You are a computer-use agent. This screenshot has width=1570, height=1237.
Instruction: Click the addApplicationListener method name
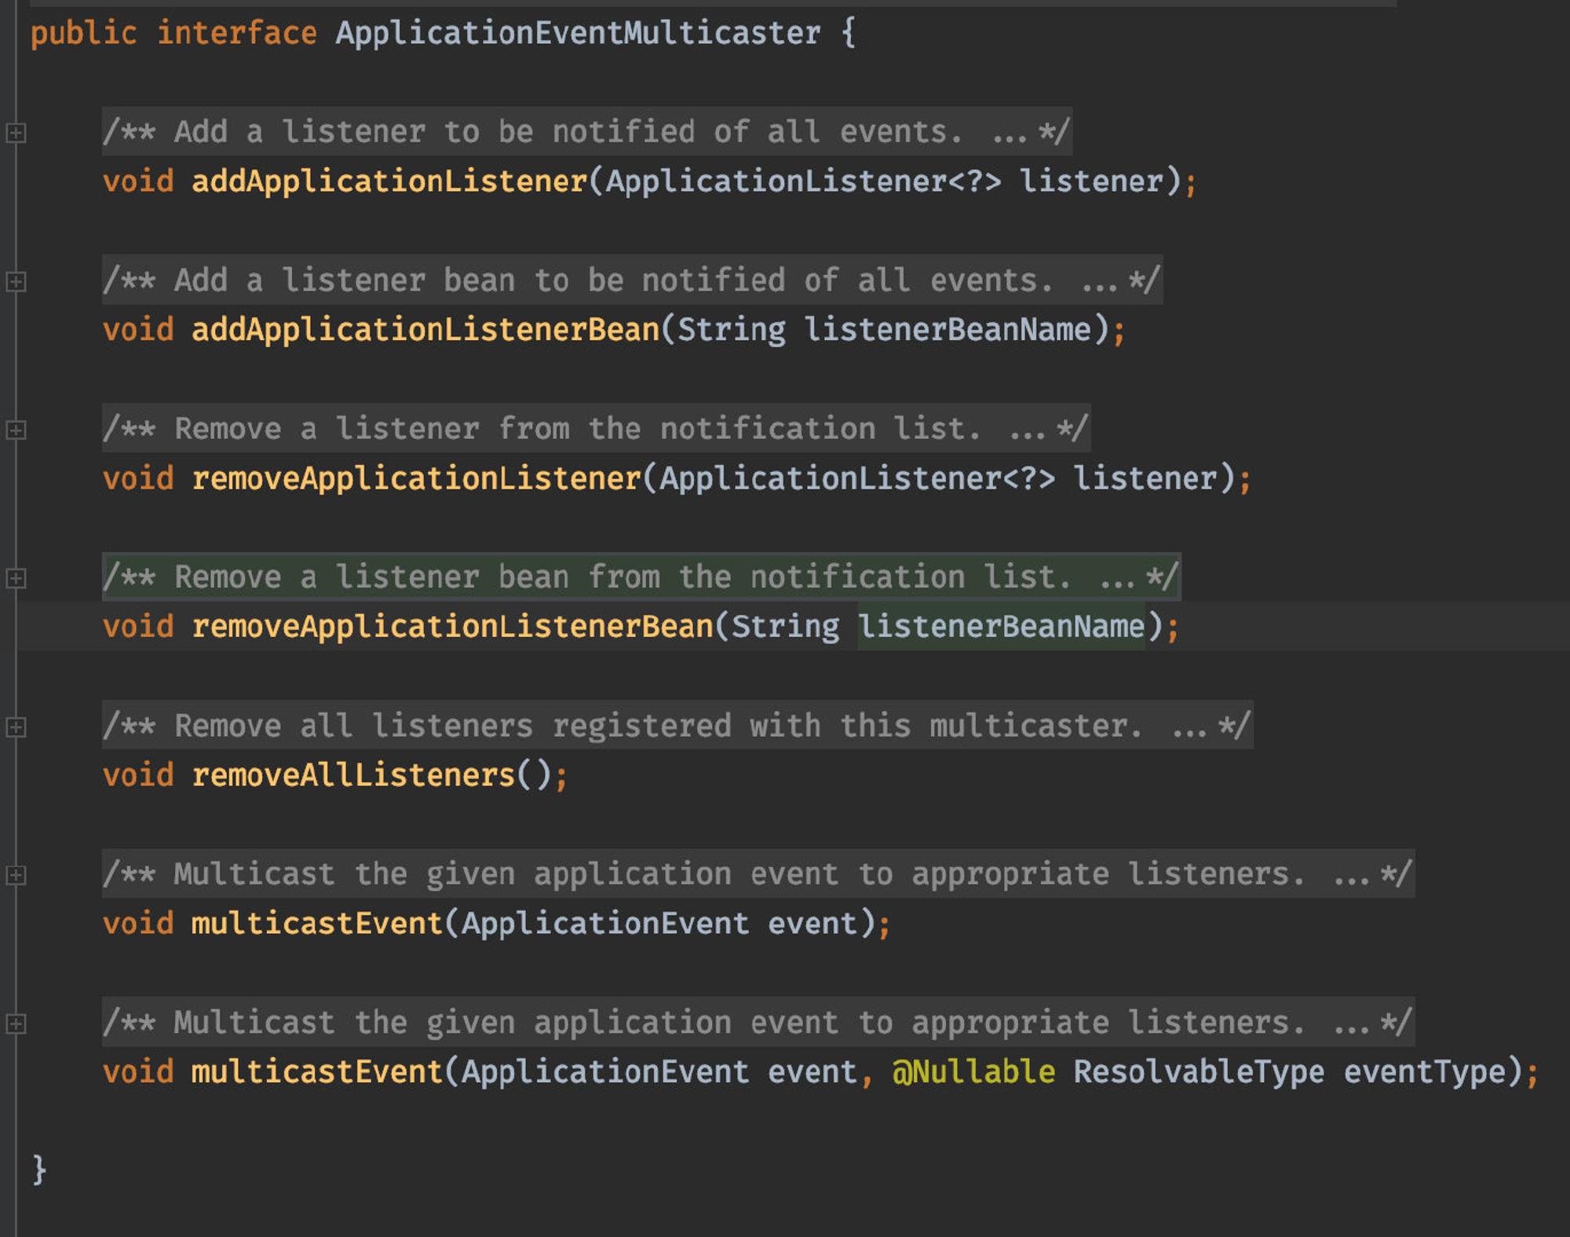point(389,181)
